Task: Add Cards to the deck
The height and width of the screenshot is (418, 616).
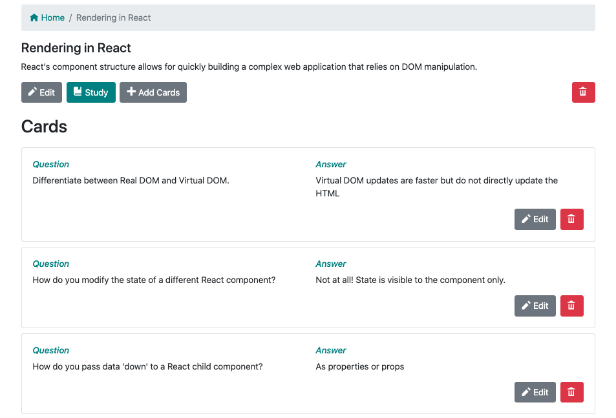Action: [153, 92]
